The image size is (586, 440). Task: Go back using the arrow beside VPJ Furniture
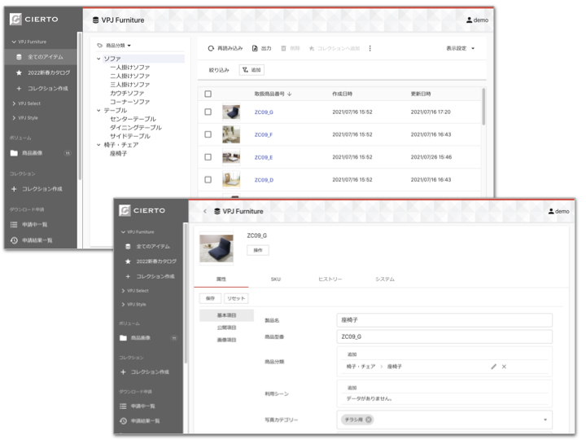[x=204, y=211]
